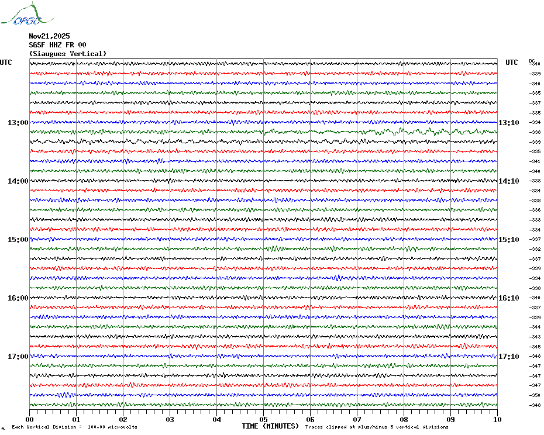Image resolution: width=544 pixels, height=435 pixels.
Task: Click the '15:10' end time label
Action: (509, 240)
